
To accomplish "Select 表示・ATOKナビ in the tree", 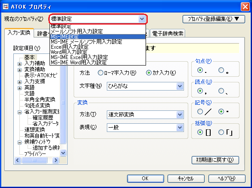I will pyautogui.click(x=40, y=75).
